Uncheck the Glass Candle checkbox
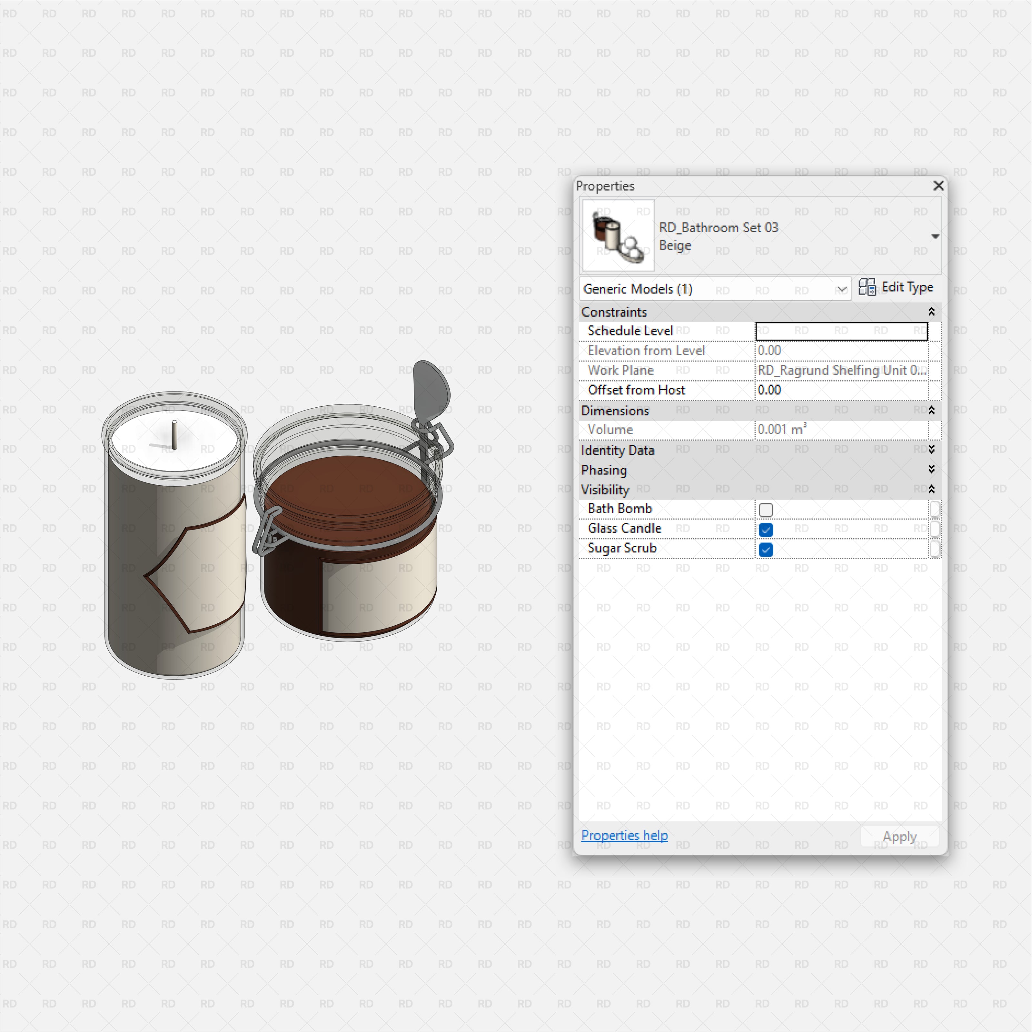The height and width of the screenshot is (1032, 1032). pyautogui.click(x=765, y=530)
